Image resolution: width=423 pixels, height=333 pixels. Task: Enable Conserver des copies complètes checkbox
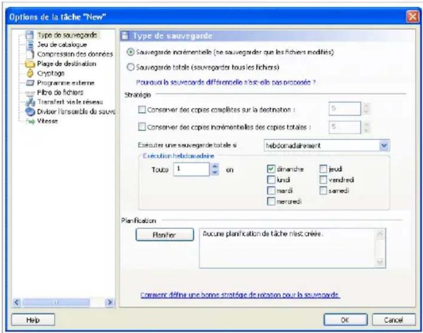pyautogui.click(x=142, y=110)
